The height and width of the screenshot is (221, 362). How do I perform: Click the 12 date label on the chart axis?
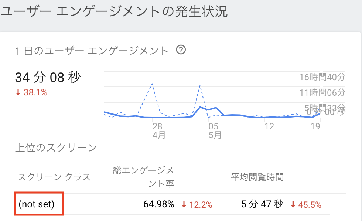tap(269, 127)
